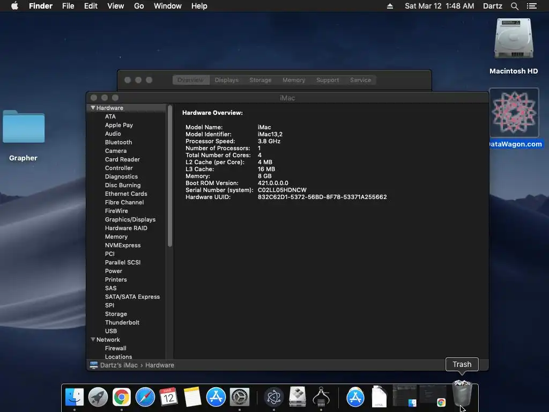Screen dimensions: 549x412
Task: Select Firewall under Network
Action: [x=116, y=348]
